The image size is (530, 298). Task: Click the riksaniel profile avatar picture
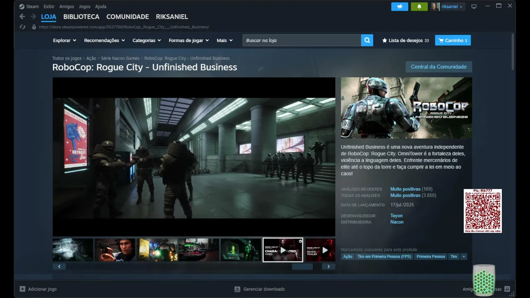(x=435, y=7)
